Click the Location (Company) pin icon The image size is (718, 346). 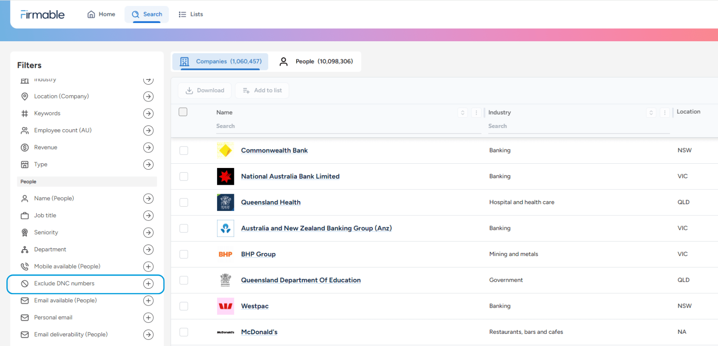point(25,96)
